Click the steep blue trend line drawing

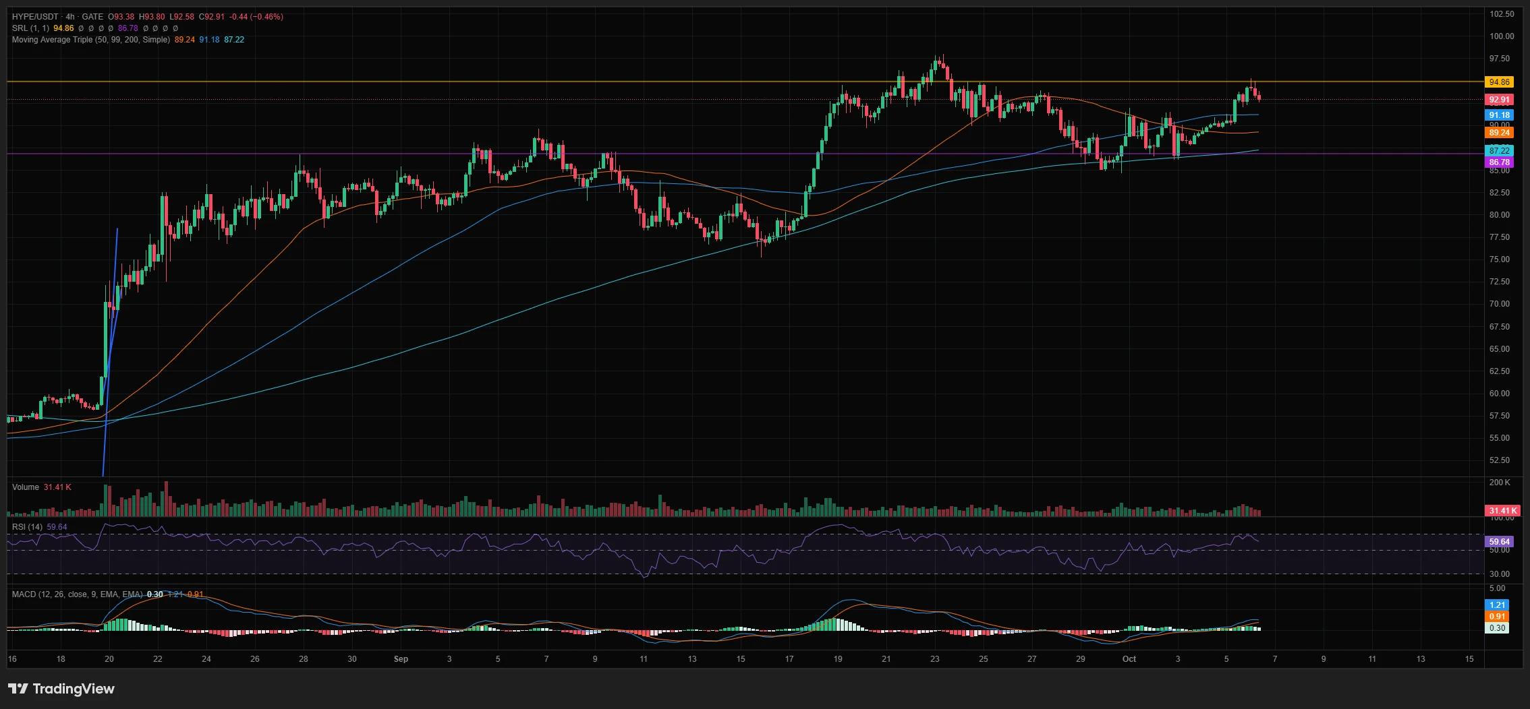pyautogui.click(x=110, y=352)
